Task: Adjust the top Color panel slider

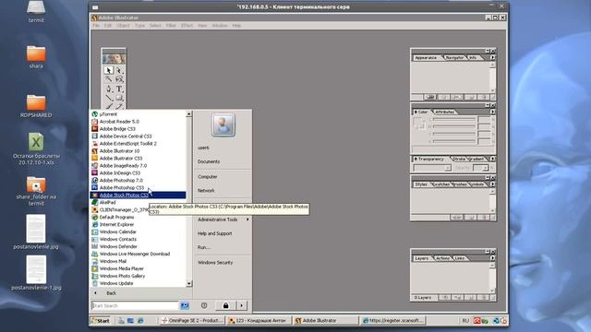Action: [x=454, y=119]
